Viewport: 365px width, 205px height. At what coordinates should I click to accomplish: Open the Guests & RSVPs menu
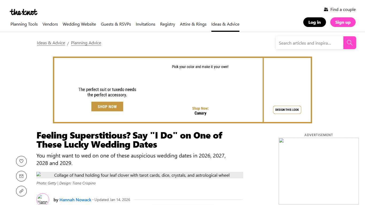click(116, 24)
